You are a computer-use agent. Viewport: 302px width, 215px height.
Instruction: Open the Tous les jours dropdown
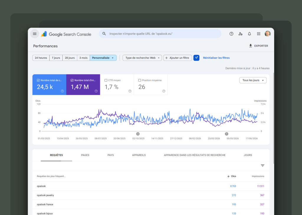pyautogui.click(x=253, y=80)
